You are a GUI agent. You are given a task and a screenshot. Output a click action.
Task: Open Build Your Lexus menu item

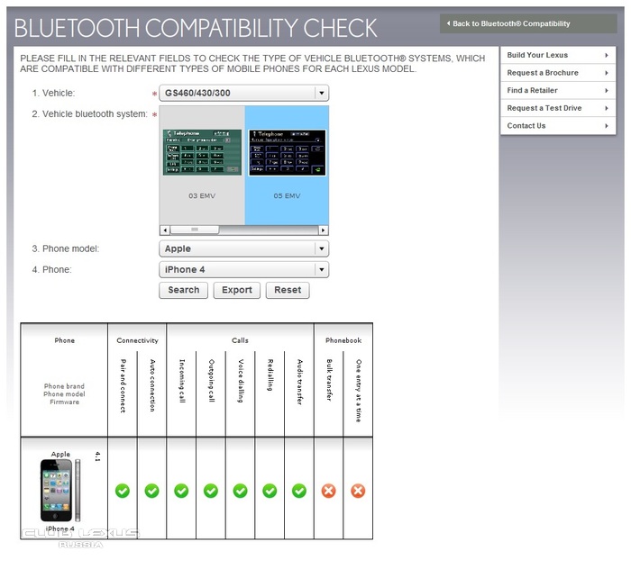tap(560, 55)
